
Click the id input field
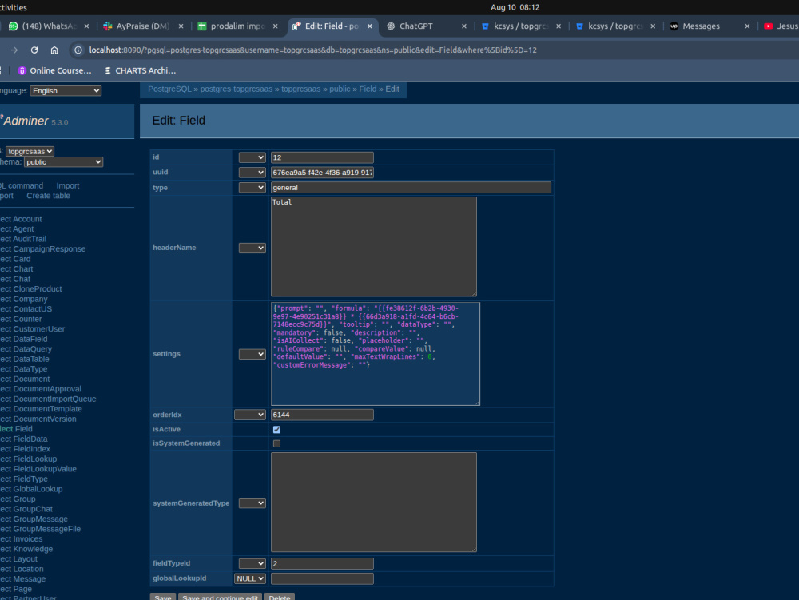tap(322, 157)
